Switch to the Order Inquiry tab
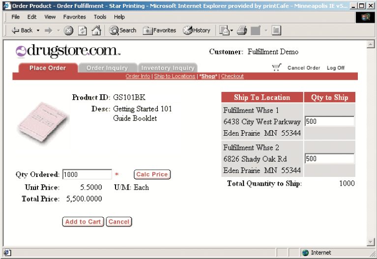Viewport: 377px width, 259px height. [107, 68]
